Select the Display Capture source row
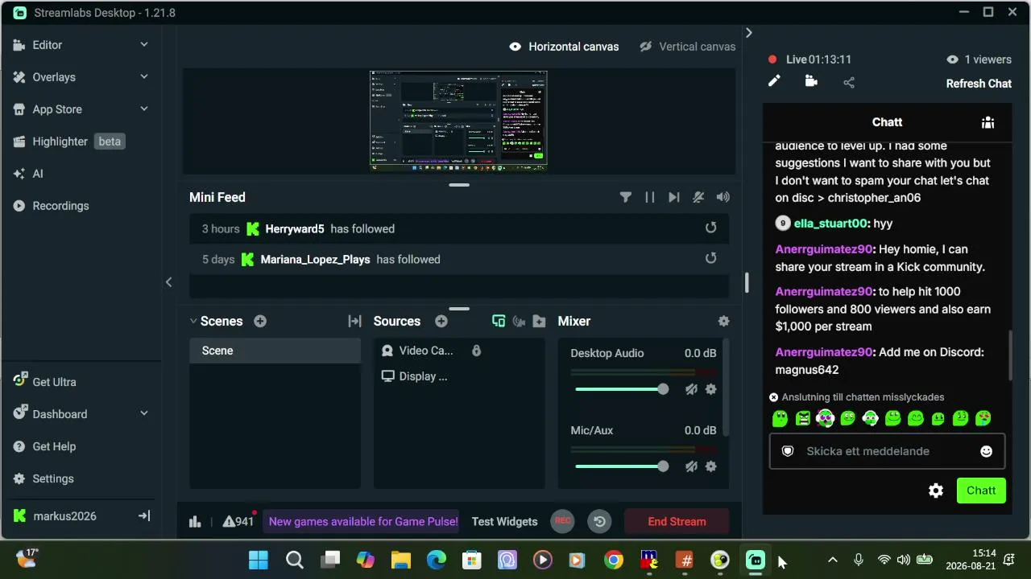The height and width of the screenshot is (579, 1031). point(459,376)
